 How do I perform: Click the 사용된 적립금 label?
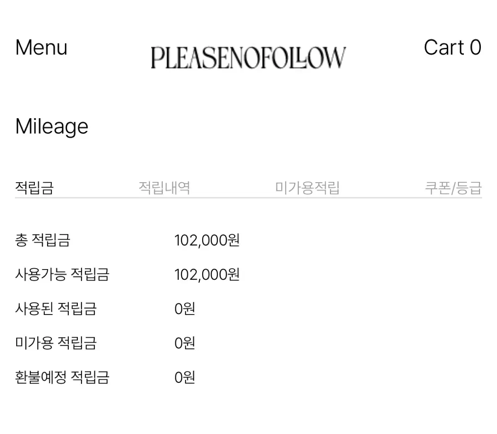point(56,309)
